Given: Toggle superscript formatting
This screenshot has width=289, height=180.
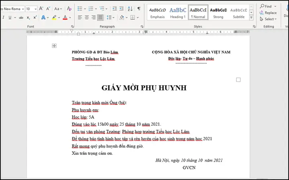Looking at the screenshot, I should (35, 18).
